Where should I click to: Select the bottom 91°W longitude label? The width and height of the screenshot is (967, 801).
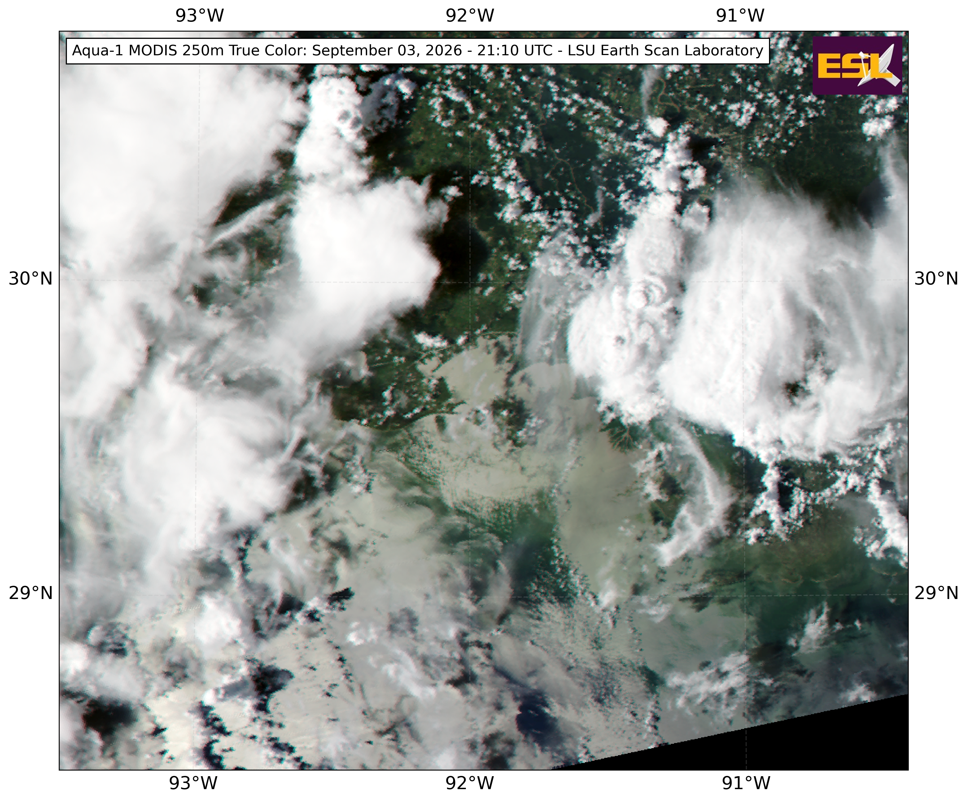[x=746, y=783]
